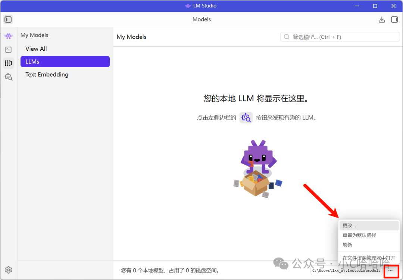Choose 刷新 menu entry
The image size is (403, 280).
(369, 245)
